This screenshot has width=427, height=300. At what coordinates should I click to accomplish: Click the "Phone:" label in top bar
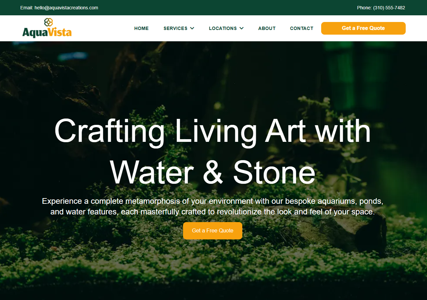pos(364,8)
